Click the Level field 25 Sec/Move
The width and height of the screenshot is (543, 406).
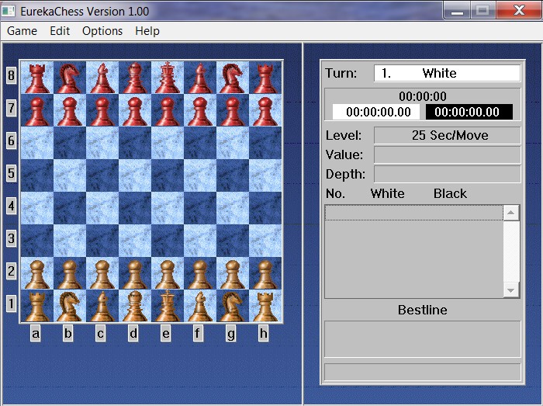click(447, 135)
